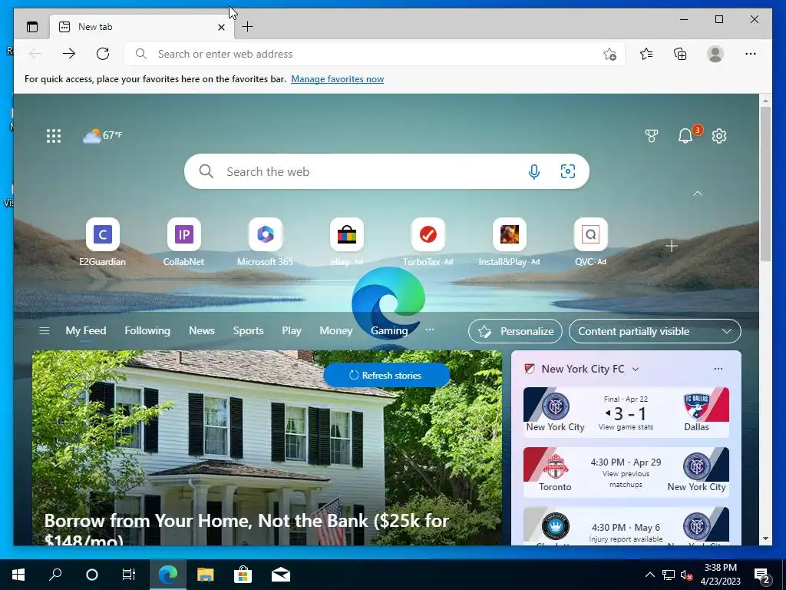Open the Action Center notifications icon
Image resolution: width=786 pixels, height=590 pixels.
tap(762, 575)
